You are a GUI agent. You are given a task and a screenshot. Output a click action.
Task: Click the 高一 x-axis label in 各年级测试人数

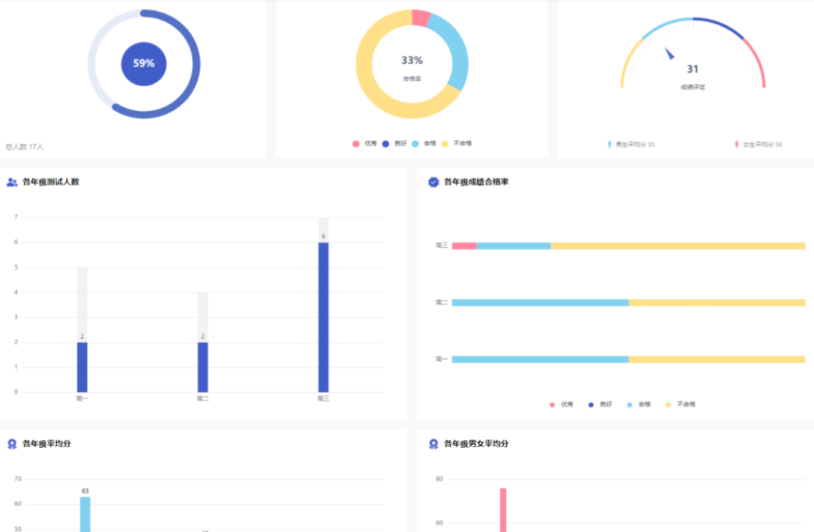pos(82,399)
